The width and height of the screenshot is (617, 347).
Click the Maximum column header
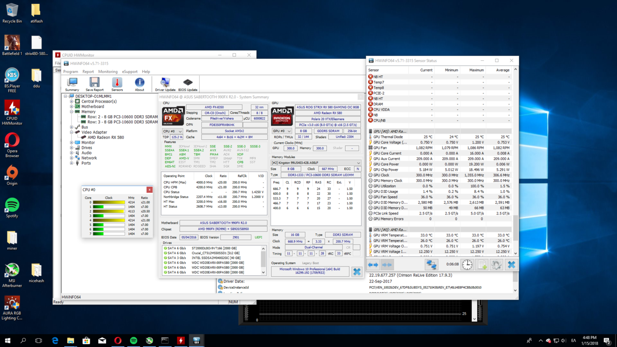472,70
